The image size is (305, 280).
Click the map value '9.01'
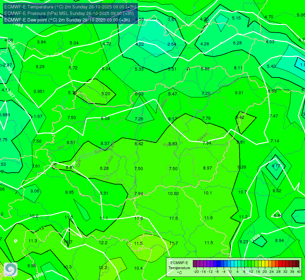[239, 93]
